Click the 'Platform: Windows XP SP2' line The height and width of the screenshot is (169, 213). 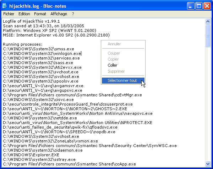[x=50, y=30]
